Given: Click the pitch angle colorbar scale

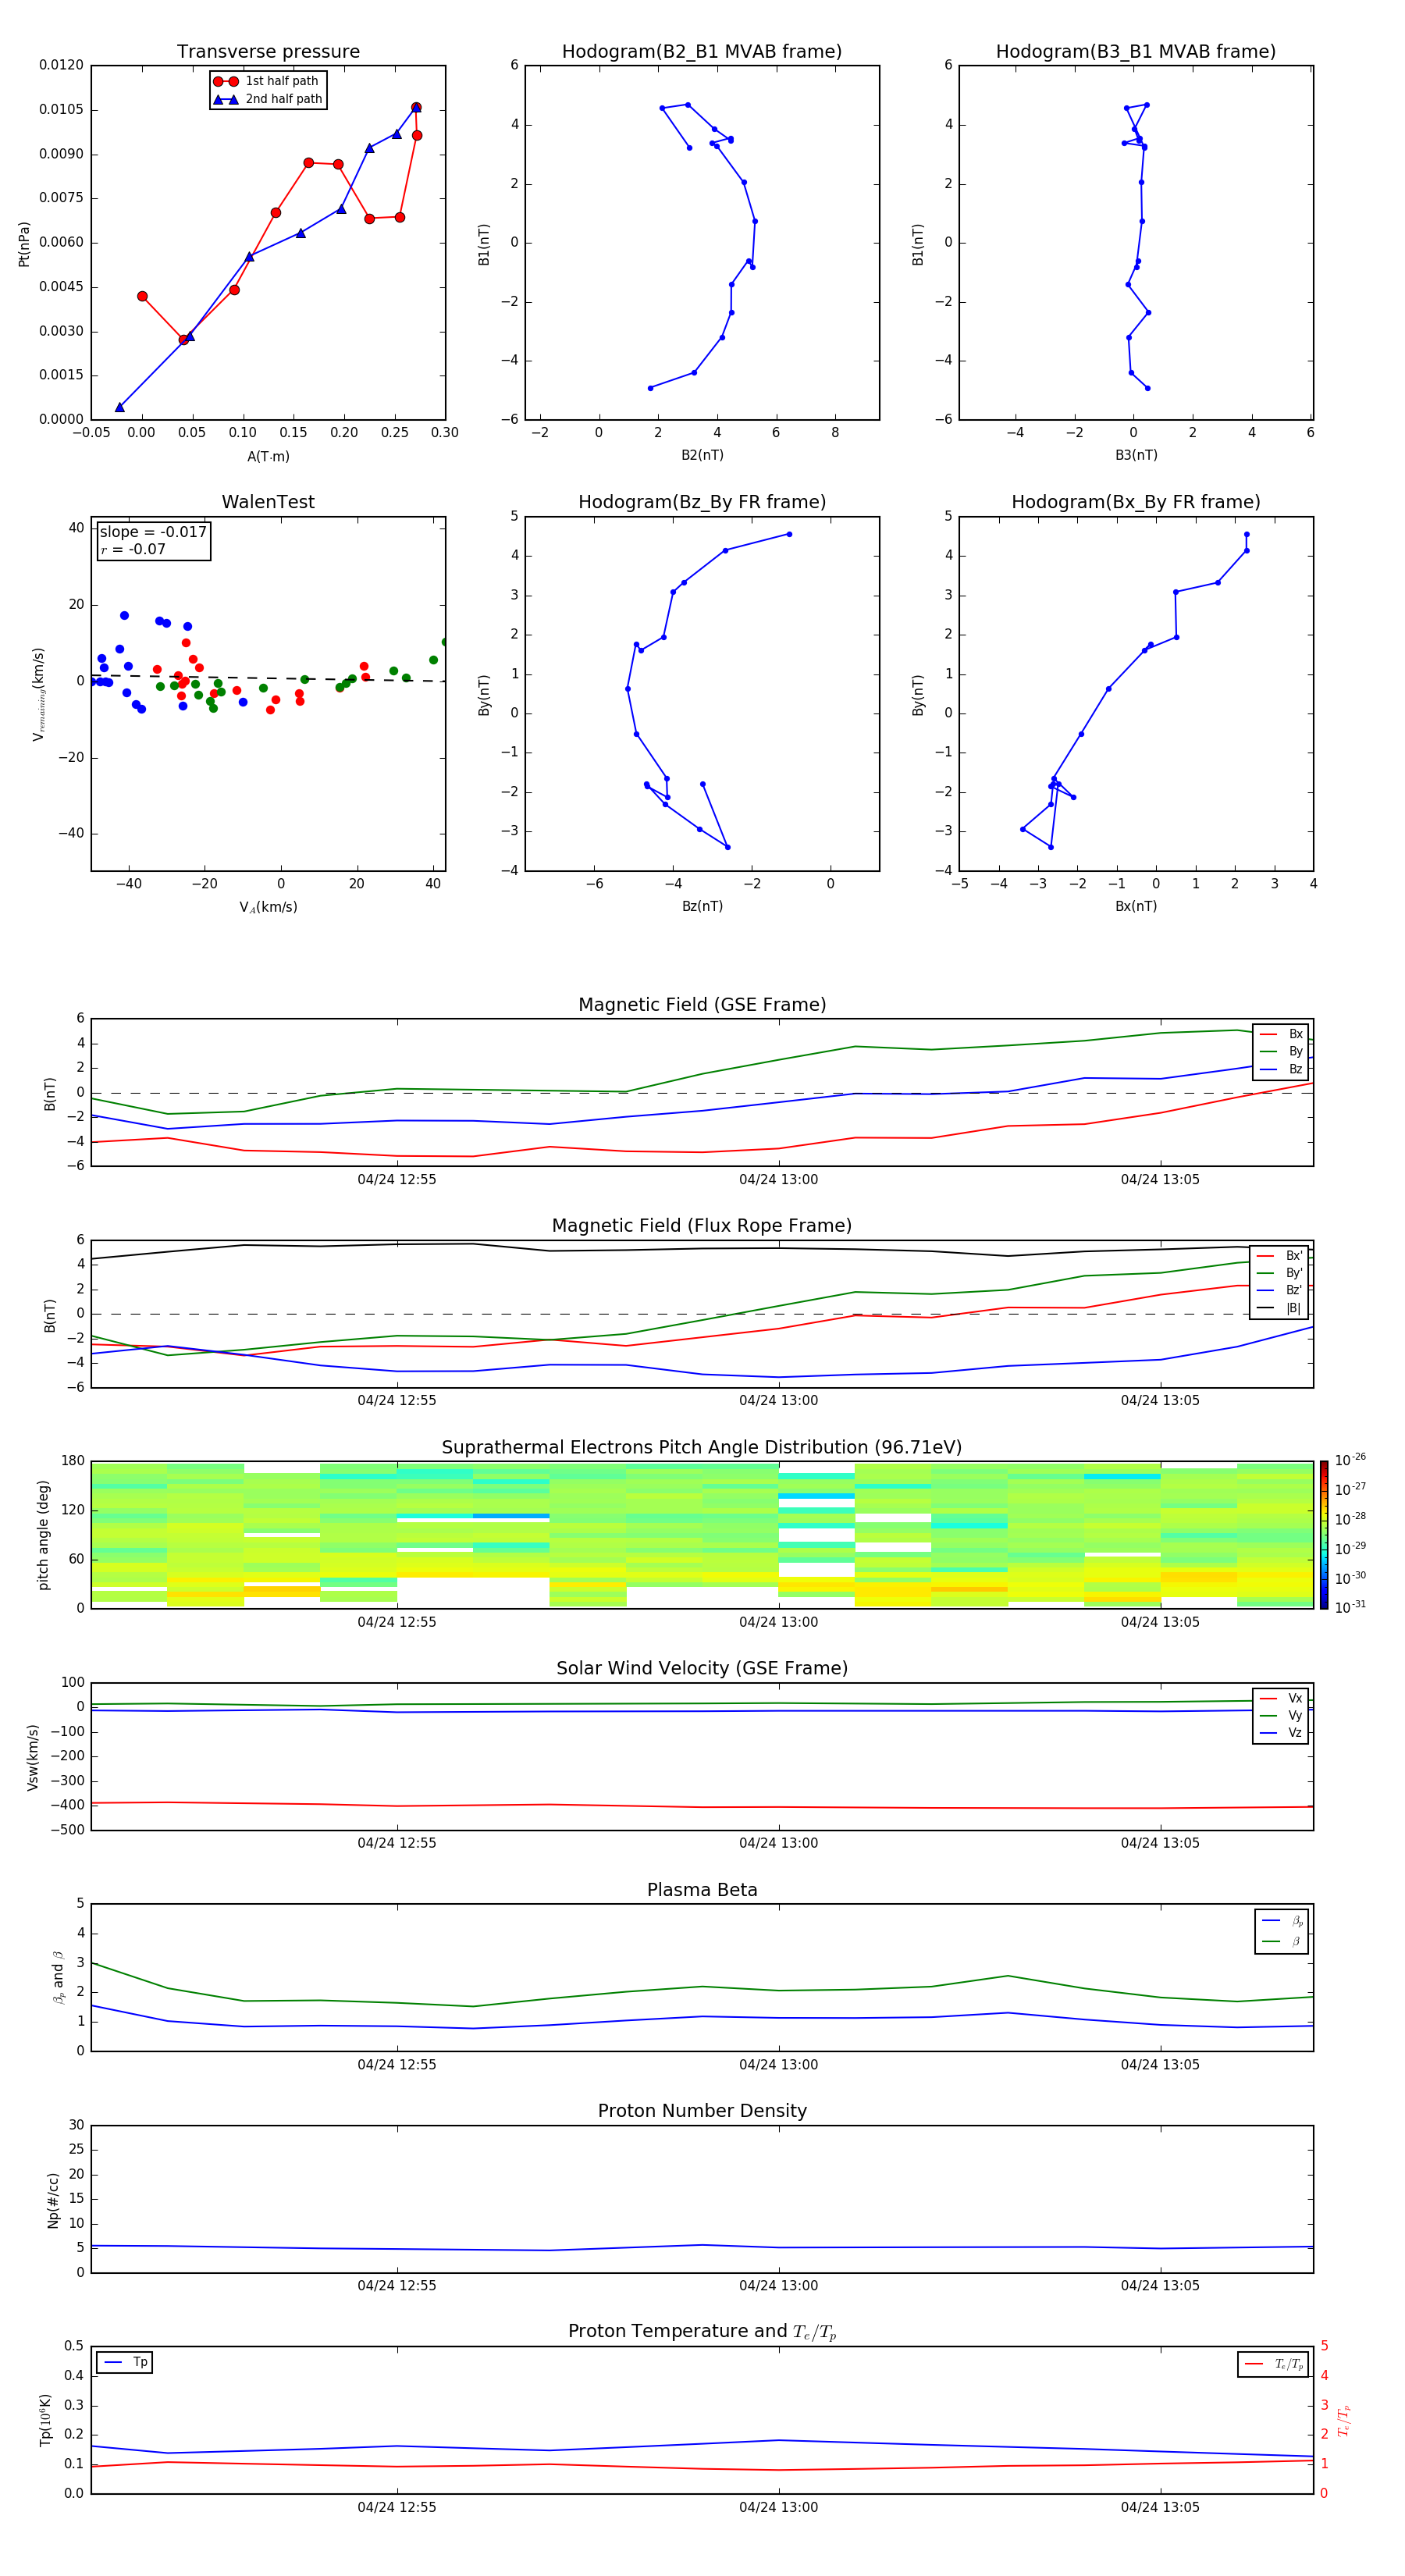Looking at the screenshot, I should [1324, 1535].
